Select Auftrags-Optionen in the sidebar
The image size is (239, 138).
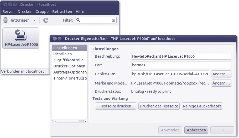tap(70, 72)
